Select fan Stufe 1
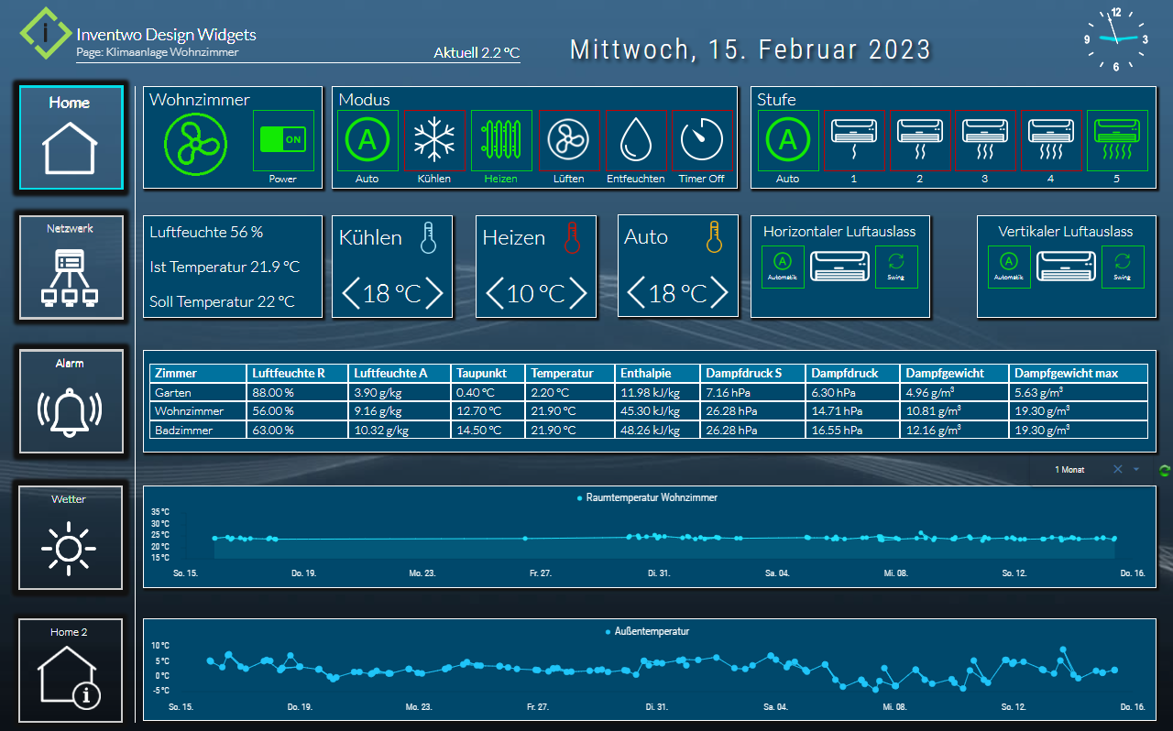The height and width of the screenshot is (731, 1173). click(854, 140)
